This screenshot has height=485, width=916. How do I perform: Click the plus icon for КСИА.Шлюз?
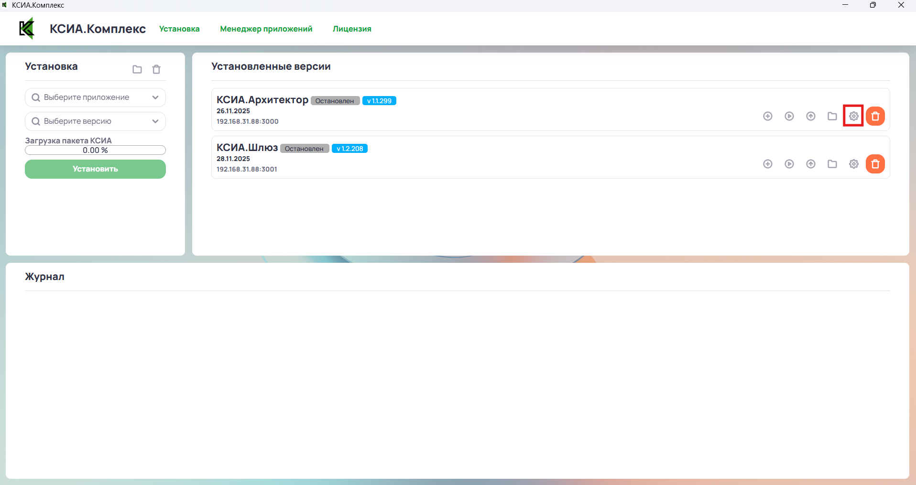pyautogui.click(x=768, y=164)
